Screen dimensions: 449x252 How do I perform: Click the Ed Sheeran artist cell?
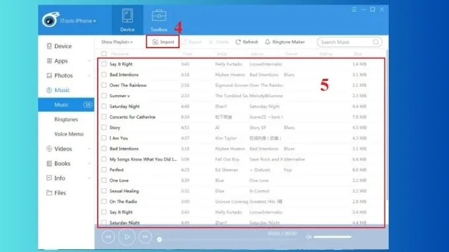click(x=226, y=170)
